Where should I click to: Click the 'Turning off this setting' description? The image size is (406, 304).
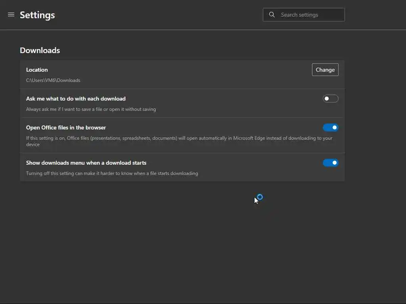pos(112,173)
